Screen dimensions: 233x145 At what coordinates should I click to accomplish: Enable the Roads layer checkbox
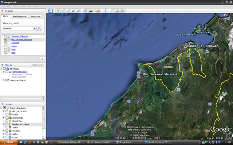7,114
